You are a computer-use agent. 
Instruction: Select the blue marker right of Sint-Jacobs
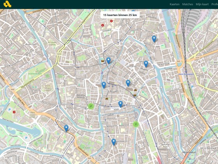click(x=146, y=64)
